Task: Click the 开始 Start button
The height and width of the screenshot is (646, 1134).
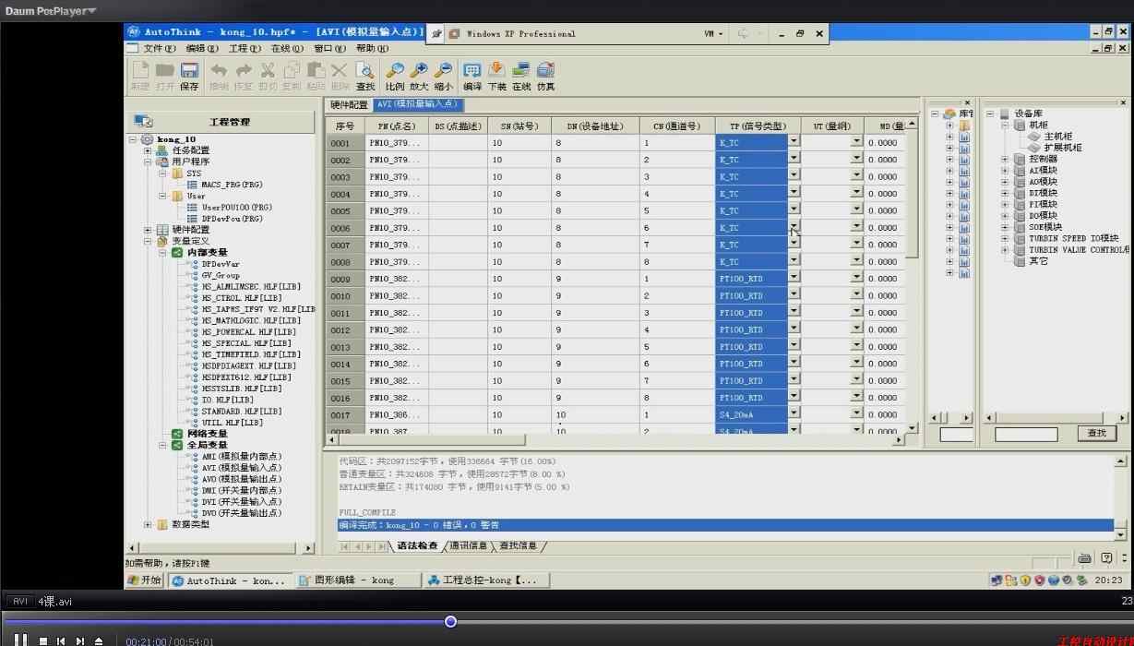Action: click(145, 580)
